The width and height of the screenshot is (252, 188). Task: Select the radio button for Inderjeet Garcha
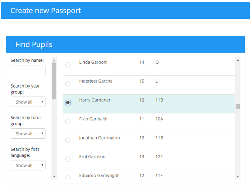click(x=68, y=83)
